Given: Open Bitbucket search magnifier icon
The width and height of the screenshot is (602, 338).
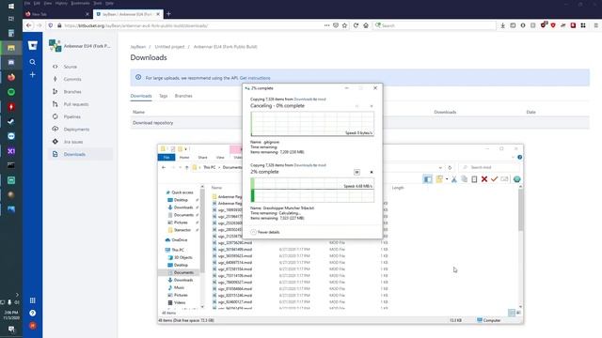Looking at the screenshot, I should pos(33,62).
